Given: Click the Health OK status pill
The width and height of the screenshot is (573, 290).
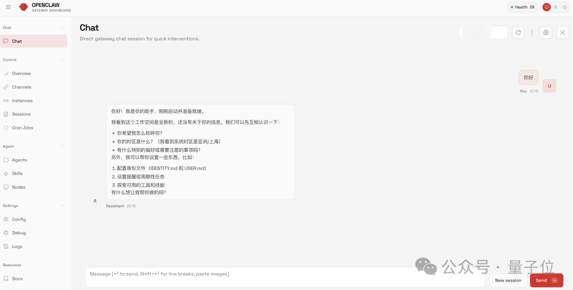Looking at the screenshot, I should tap(523, 7).
